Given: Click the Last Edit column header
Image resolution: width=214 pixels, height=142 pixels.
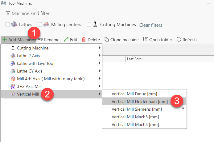Looking at the screenshot, I should coord(135,59).
